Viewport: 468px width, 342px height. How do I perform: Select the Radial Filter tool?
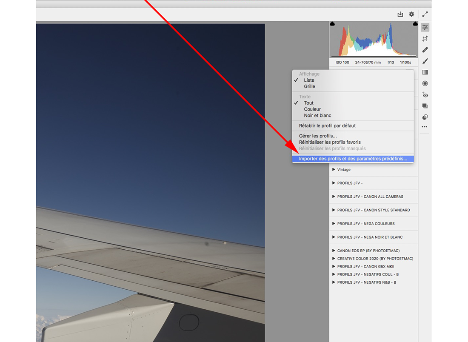click(425, 83)
